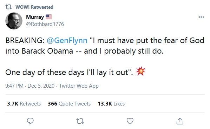Screen dimensions: 210x129
Task: Click the Twitter Web App source label
Action: [x=79, y=86]
